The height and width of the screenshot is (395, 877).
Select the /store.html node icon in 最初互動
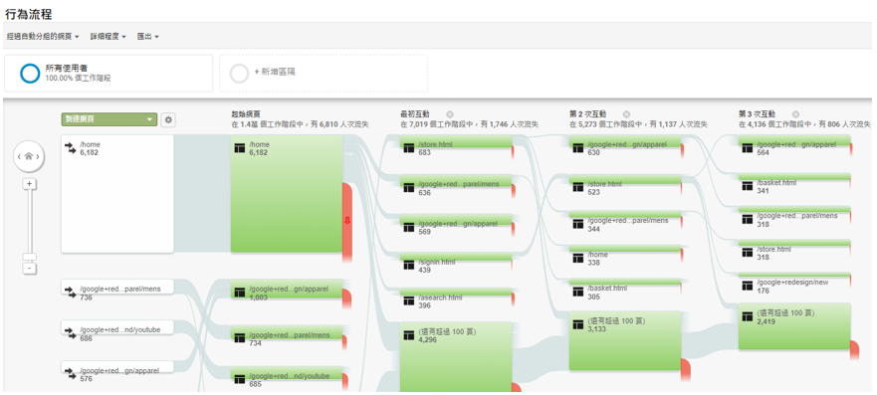coord(409,148)
